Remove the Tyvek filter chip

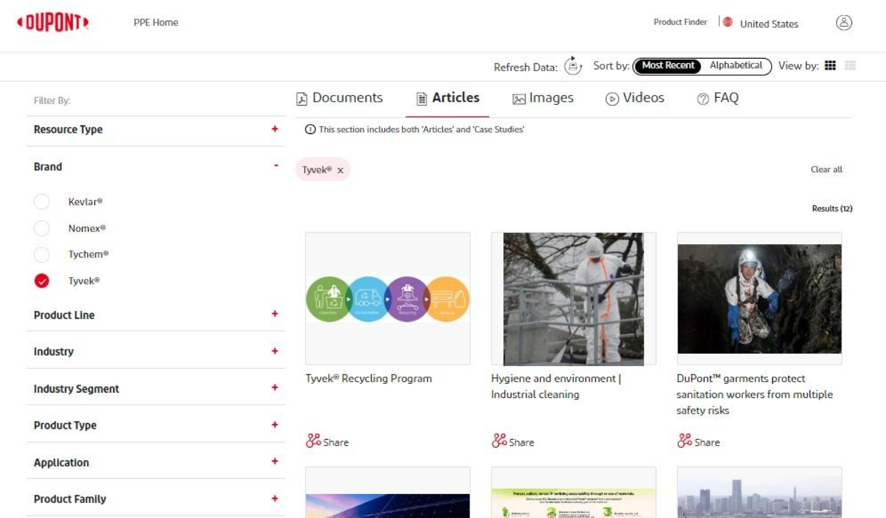pos(340,171)
